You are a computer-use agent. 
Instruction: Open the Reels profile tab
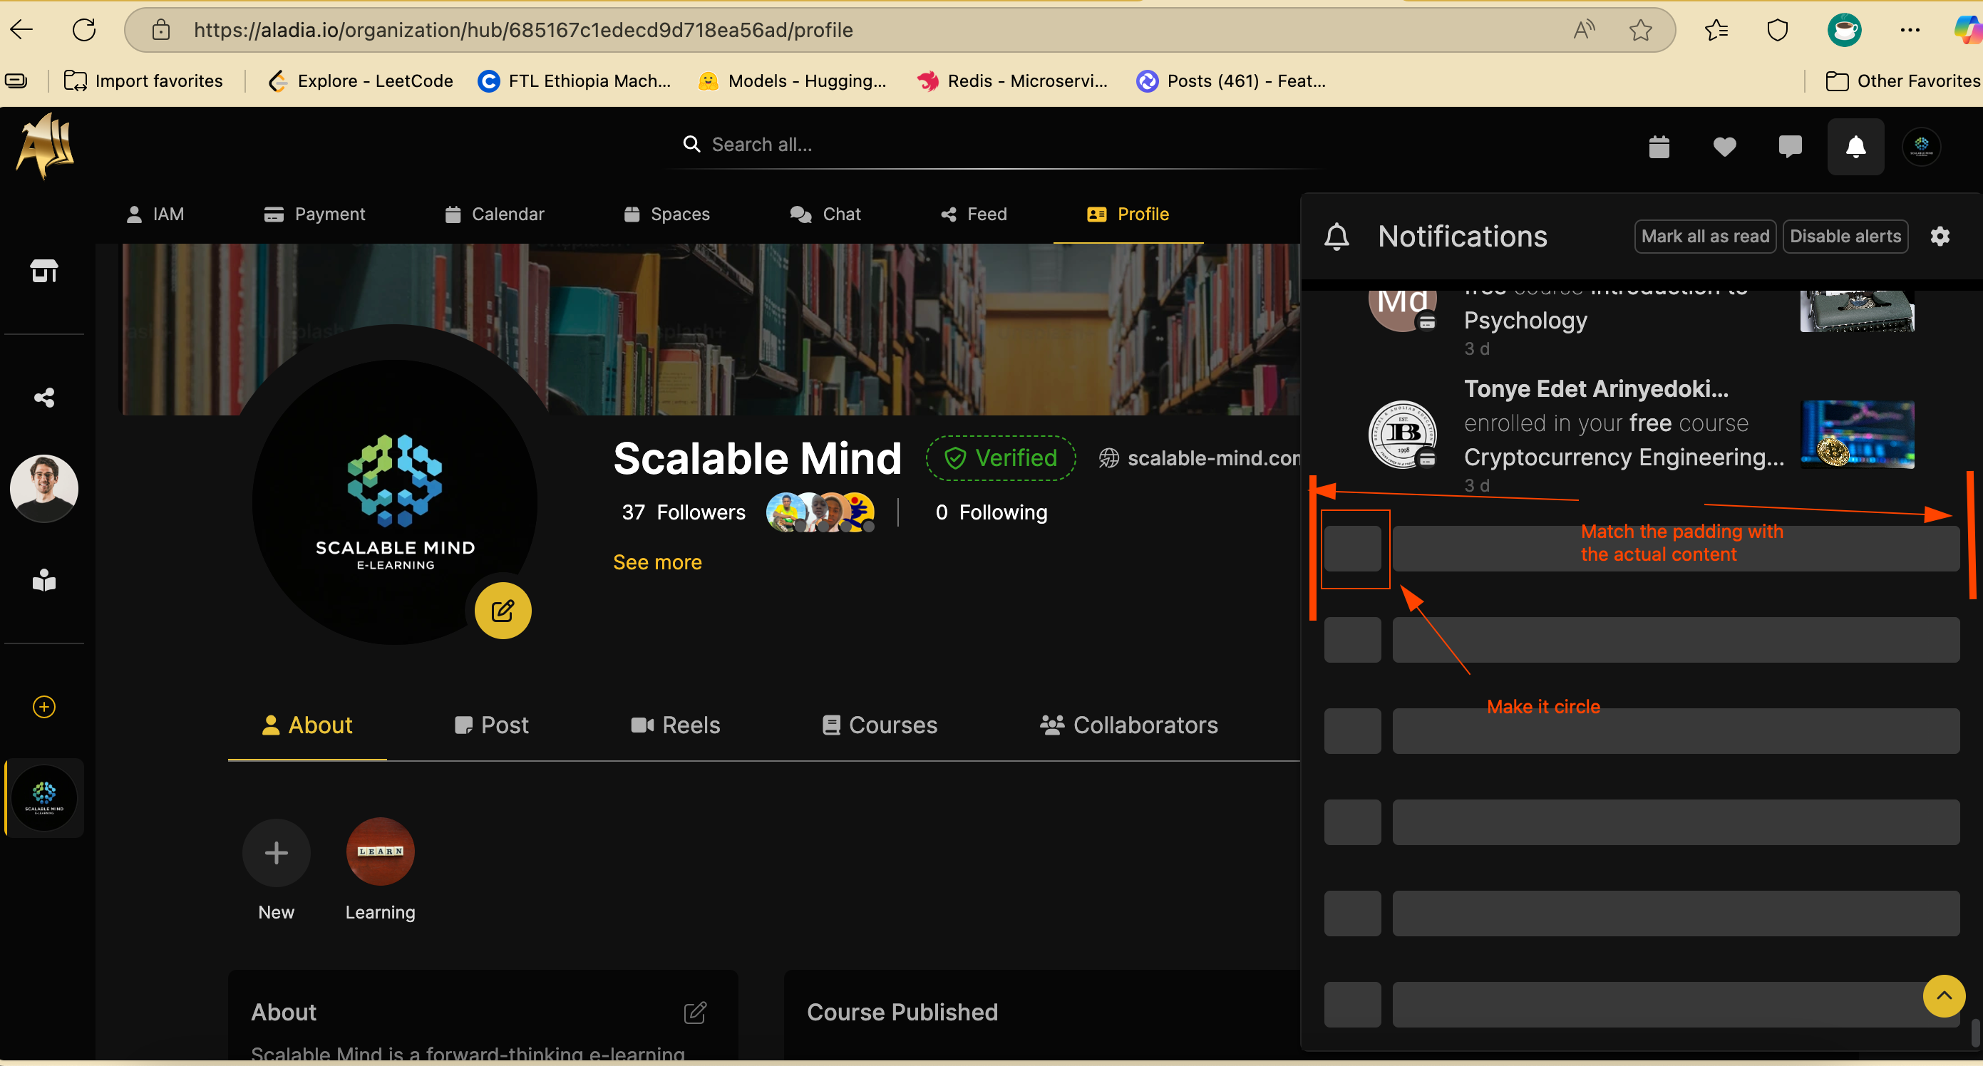coord(675,725)
